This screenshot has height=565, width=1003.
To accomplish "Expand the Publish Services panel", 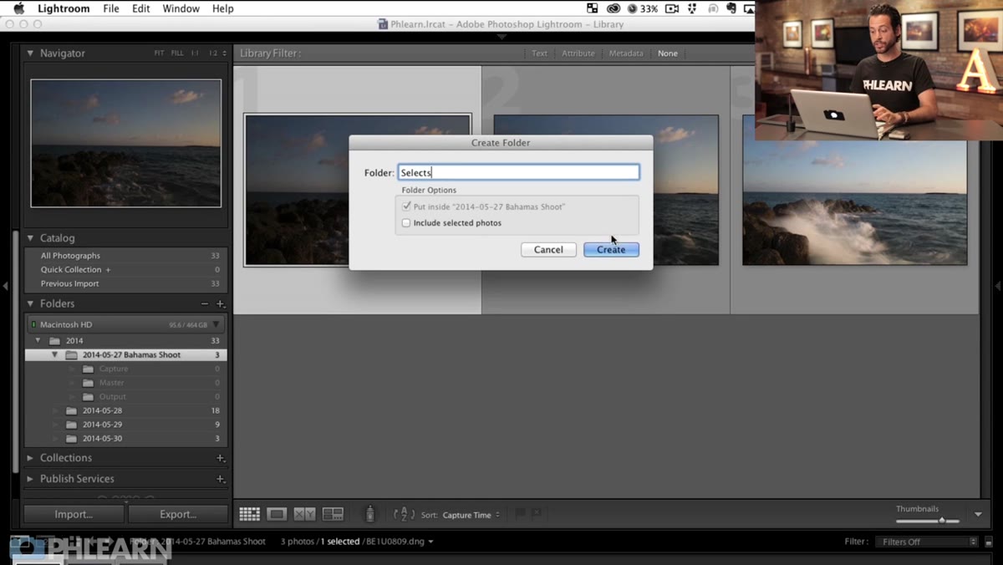I will [30, 479].
